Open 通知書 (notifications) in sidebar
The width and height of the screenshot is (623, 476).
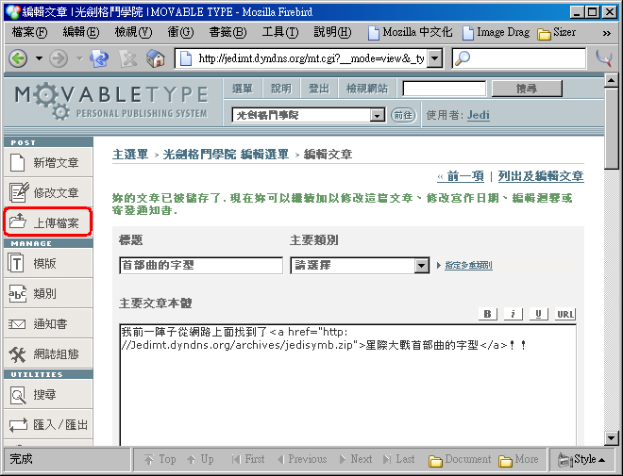point(48,323)
